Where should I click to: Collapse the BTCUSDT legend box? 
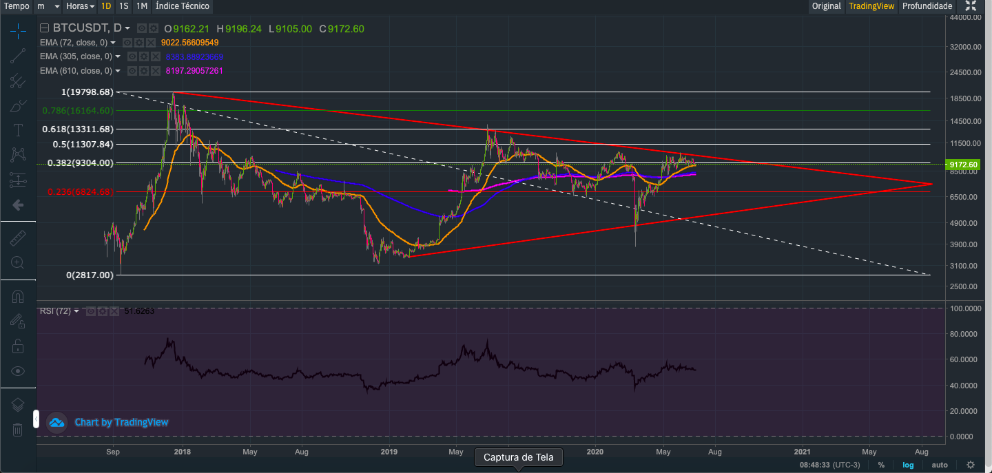(x=45, y=28)
